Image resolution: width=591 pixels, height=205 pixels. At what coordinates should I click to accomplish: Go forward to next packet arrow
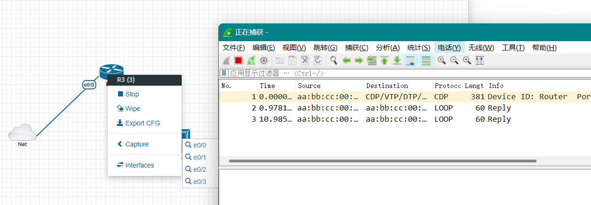click(x=359, y=60)
